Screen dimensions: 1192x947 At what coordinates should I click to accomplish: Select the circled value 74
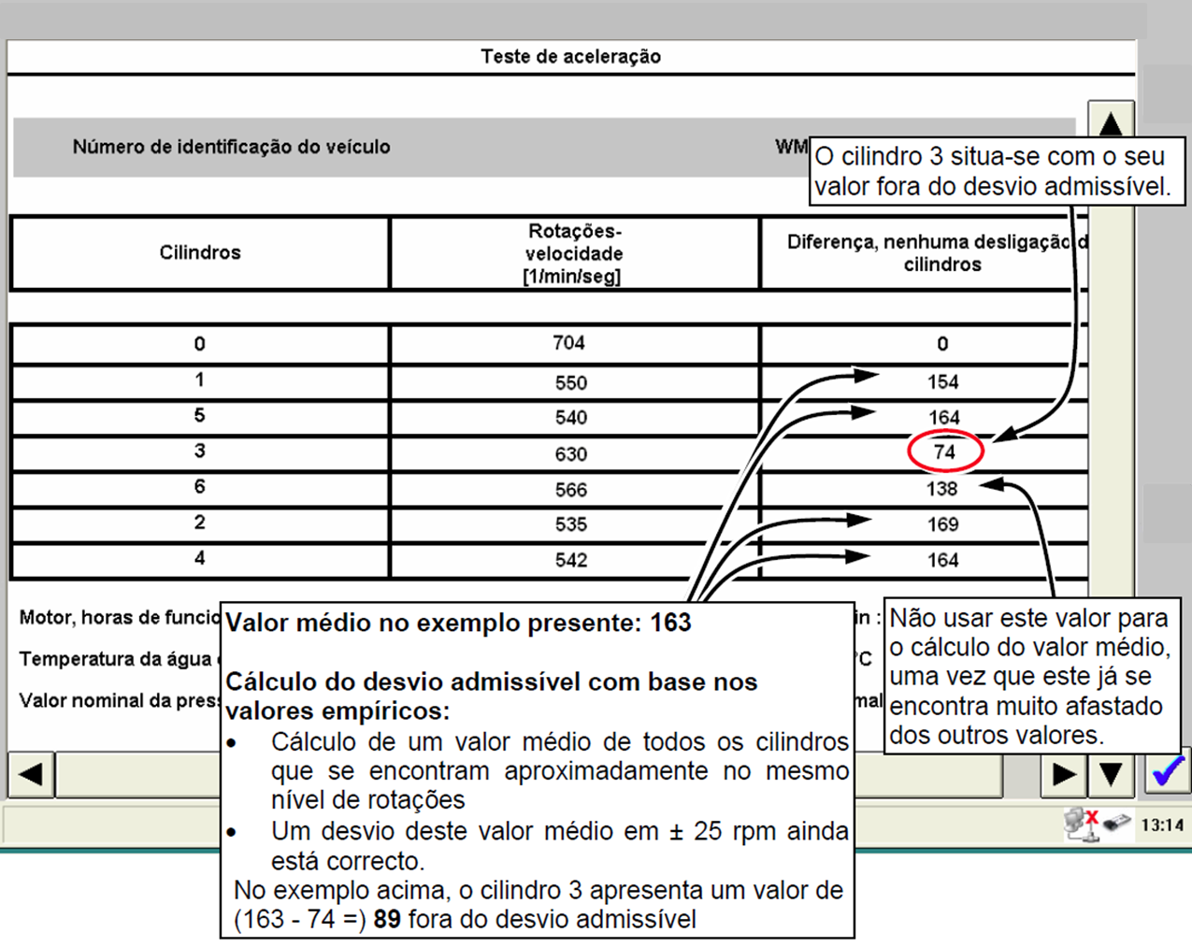coord(944,452)
